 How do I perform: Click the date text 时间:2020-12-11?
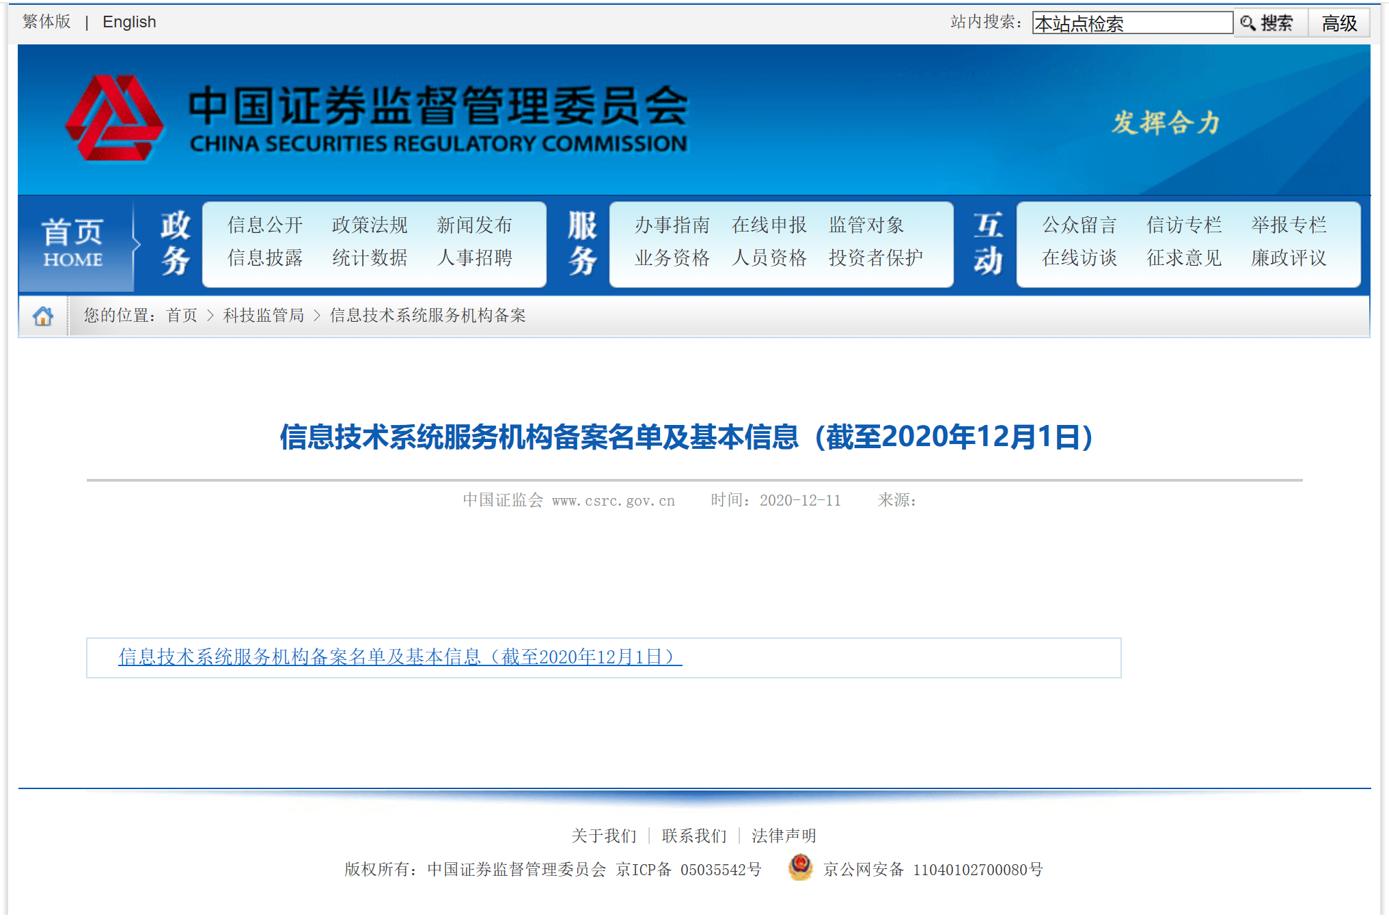[775, 500]
